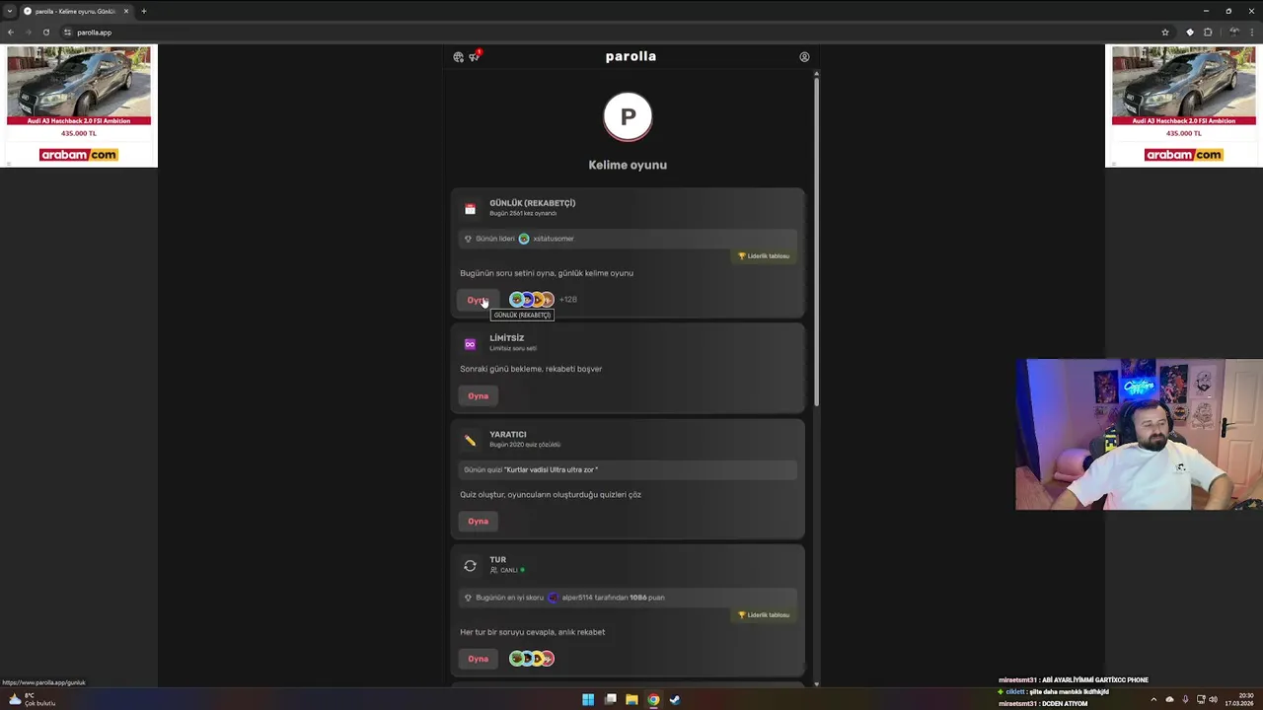
Task: Click the browser forward arrow
Action: pyautogui.click(x=29, y=33)
